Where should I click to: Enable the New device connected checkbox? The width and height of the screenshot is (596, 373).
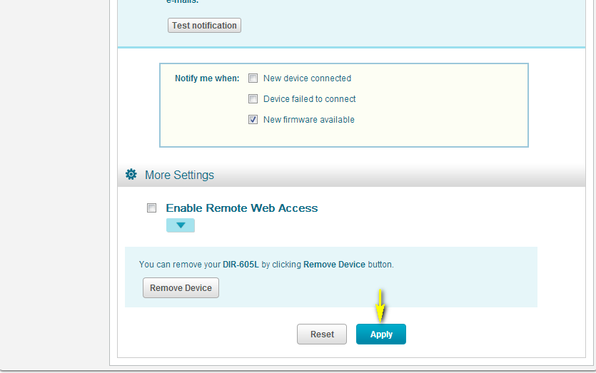pos(253,78)
